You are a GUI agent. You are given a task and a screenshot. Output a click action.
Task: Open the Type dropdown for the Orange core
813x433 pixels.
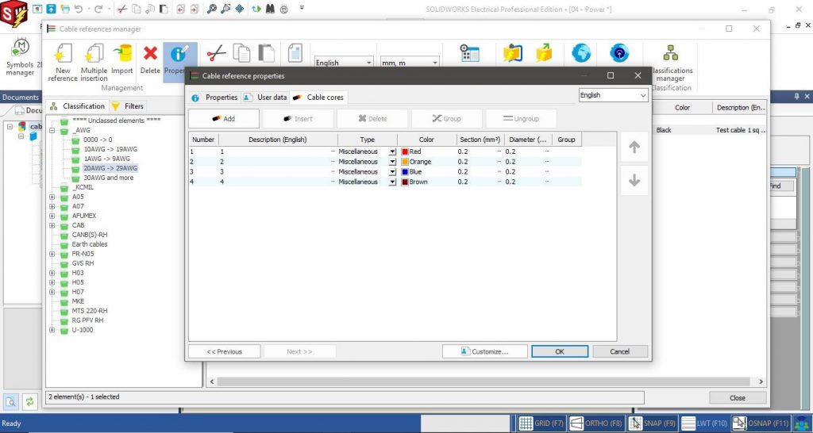[392, 162]
